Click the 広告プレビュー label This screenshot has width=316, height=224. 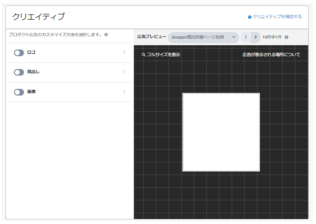click(x=152, y=37)
